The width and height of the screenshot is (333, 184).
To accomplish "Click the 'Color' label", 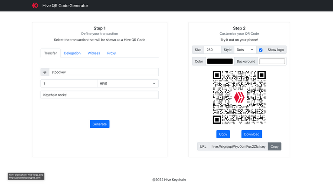I will pyautogui.click(x=199, y=61).
